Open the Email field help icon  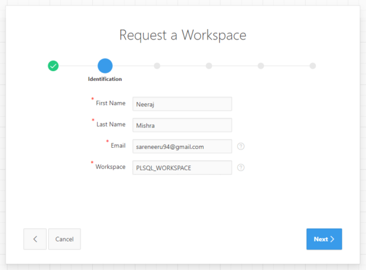[x=241, y=147]
